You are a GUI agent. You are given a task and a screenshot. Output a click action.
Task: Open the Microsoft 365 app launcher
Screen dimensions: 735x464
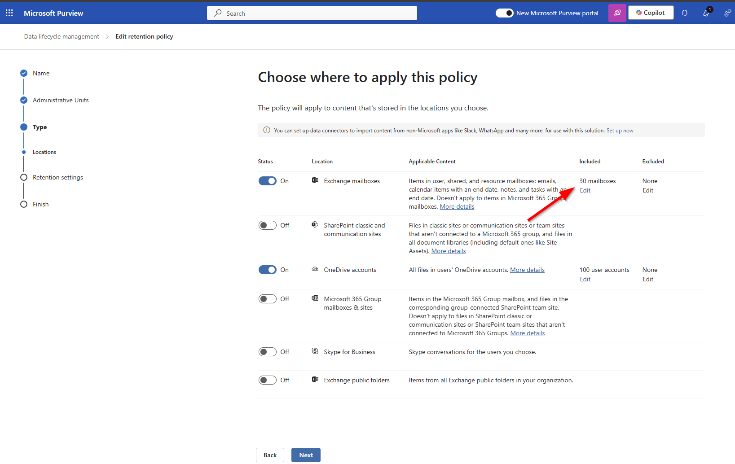click(x=9, y=13)
